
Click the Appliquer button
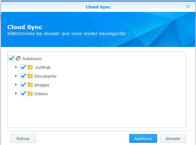(x=143, y=138)
